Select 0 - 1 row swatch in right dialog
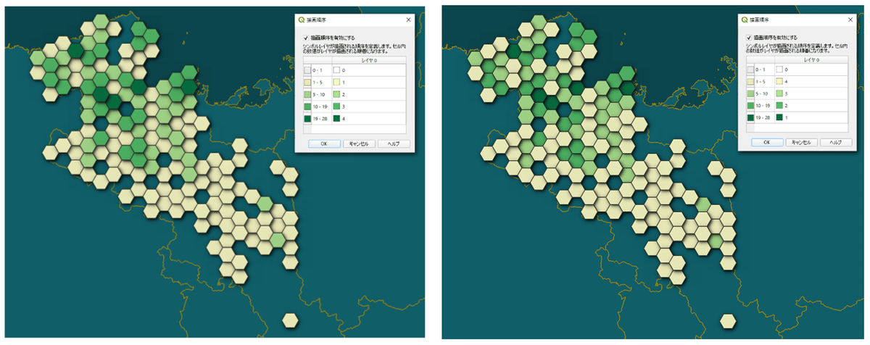This screenshot has width=870, height=345. [x=750, y=70]
